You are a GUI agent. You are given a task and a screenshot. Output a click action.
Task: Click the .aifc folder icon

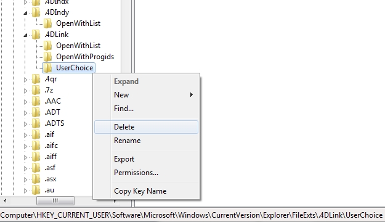pos(36,146)
